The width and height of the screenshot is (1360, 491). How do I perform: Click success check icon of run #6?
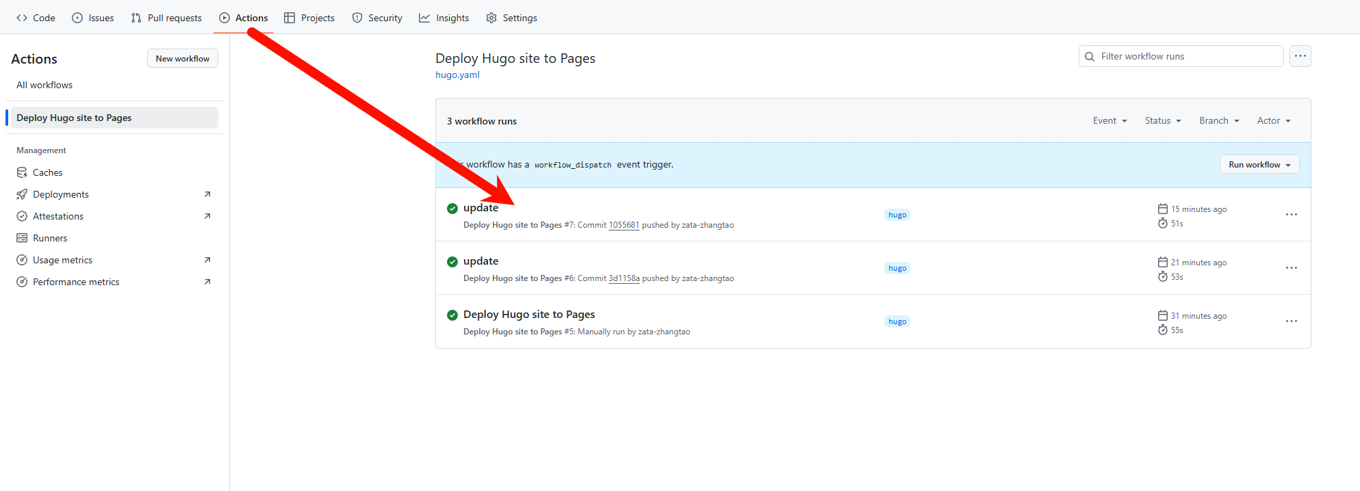[452, 262]
